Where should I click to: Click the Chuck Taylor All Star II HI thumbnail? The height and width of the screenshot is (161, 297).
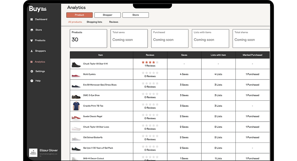click(x=76, y=65)
